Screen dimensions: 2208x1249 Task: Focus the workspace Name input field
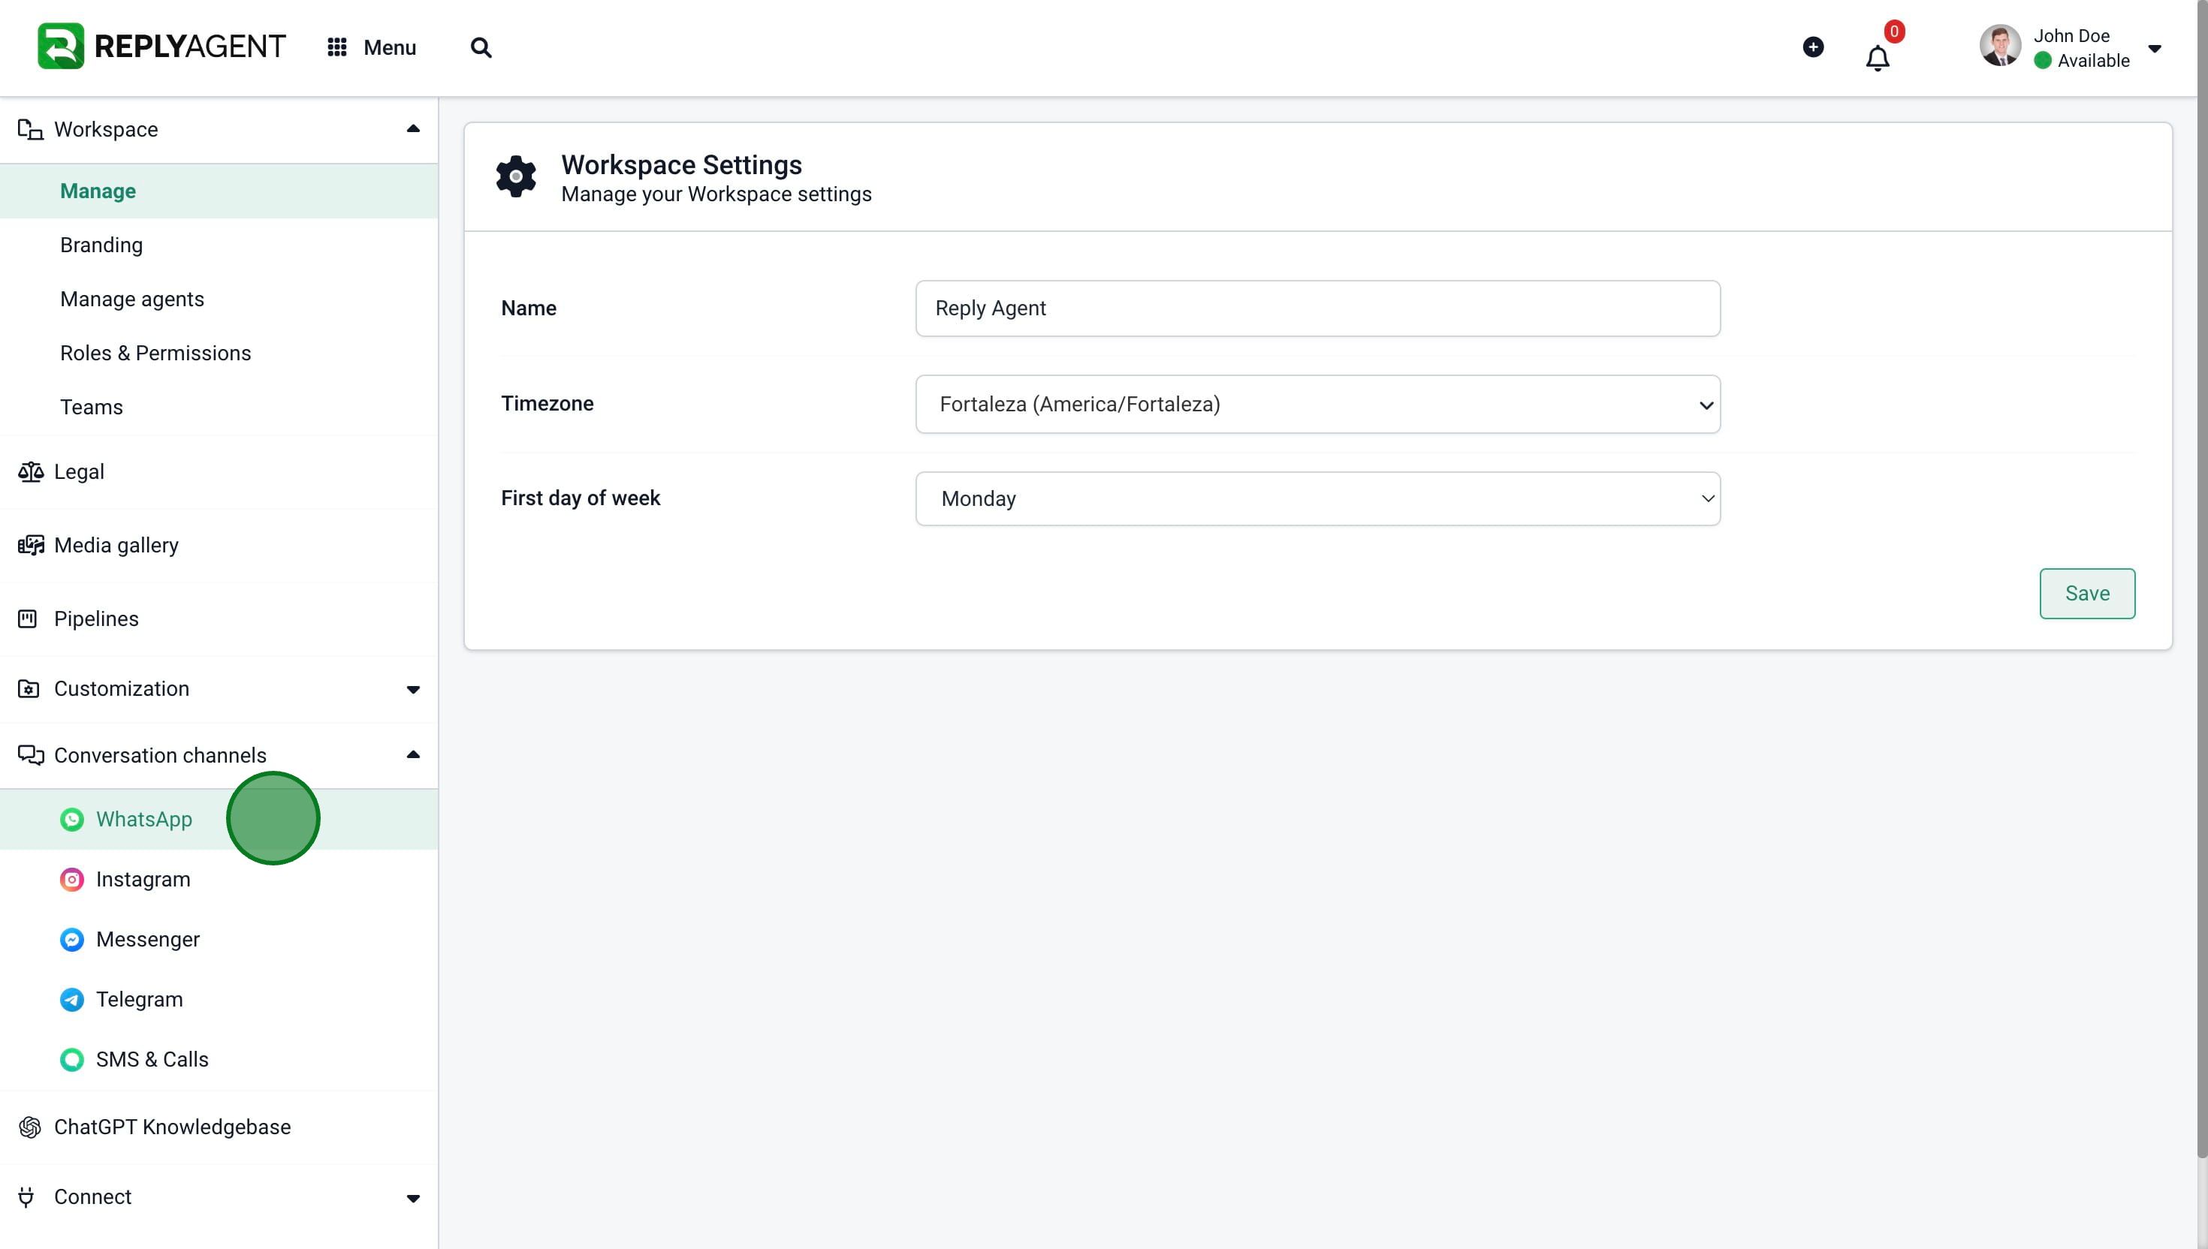pos(1317,308)
